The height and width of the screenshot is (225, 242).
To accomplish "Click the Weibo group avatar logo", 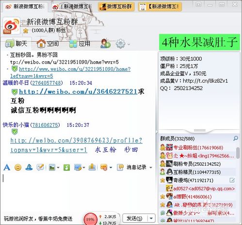I will pyautogui.click(x=11, y=26).
